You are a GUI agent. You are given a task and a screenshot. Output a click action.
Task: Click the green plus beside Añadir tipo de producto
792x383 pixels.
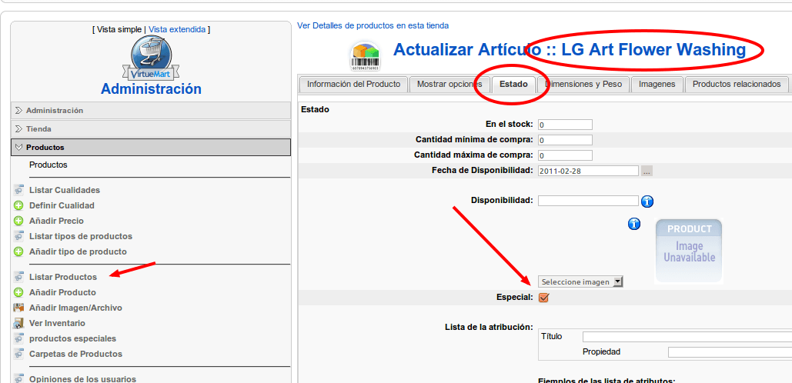coord(18,251)
